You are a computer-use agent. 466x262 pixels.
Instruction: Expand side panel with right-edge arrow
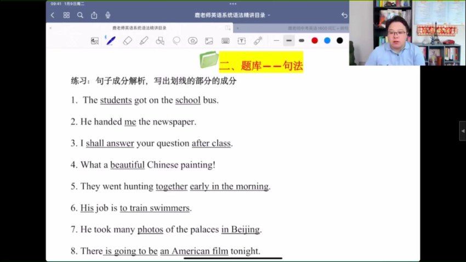[x=463, y=130]
